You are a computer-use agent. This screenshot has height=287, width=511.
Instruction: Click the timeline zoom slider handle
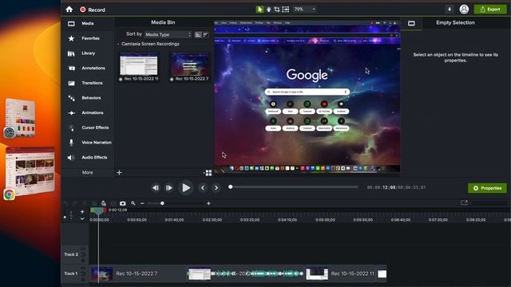(x=162, y=203)
